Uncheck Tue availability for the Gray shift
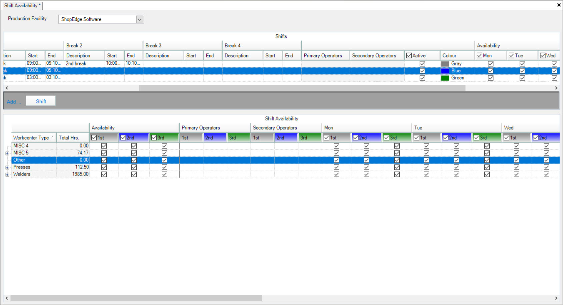The image size is (563, 305). coord(522,63)
